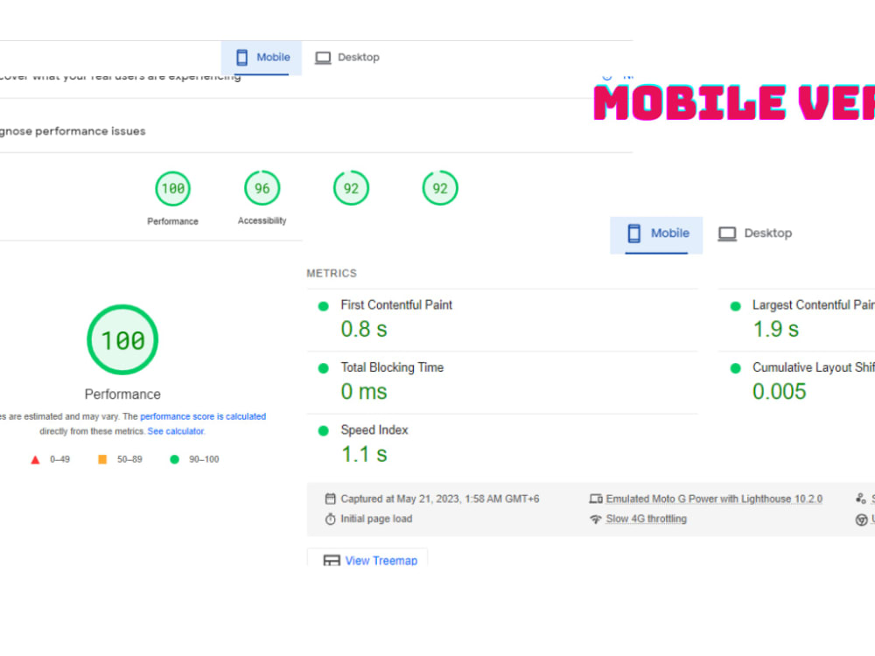The image size is (875, 656).
Task: Click the red triangle 0–49 legend icon
Action: [x=35, y=460]
